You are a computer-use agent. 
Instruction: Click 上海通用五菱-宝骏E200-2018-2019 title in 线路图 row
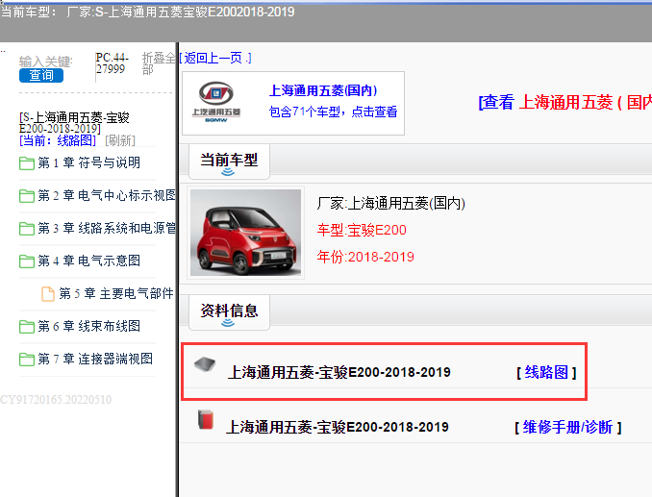[339, 372]
